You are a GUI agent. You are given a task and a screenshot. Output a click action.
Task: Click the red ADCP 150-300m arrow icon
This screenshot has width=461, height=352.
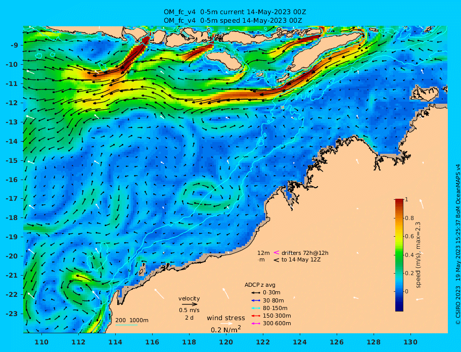pyautogui.click(x=255, y=316)
